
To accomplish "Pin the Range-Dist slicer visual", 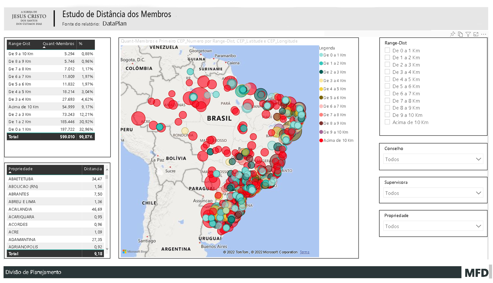I will [x=453, y=34].
